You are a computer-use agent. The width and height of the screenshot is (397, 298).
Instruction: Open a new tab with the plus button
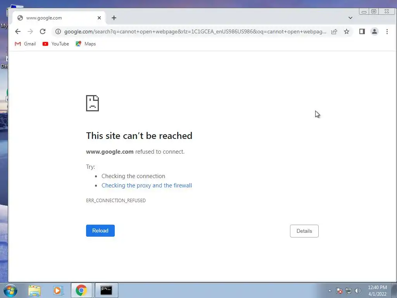click(114, 18)
